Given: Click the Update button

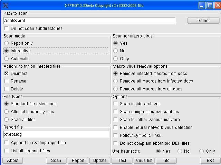Looking at the screenshot, I should [x=100, y=161].
